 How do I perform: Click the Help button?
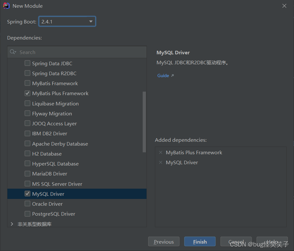272,242
